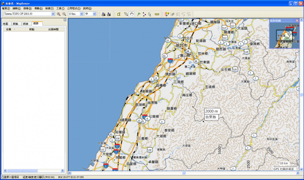This screenshot has width=304, height=180.
Task: Open the 說明(H) menu
Action: tap(87, 9)
